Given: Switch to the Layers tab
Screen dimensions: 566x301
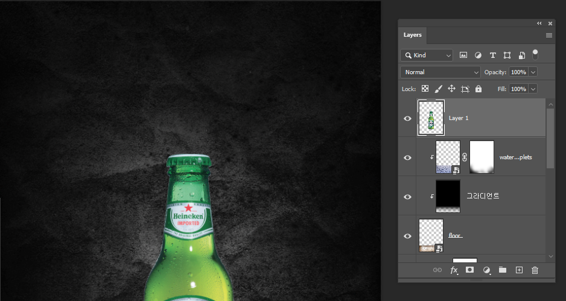Looking at the screenshot, I should point(413,35).
